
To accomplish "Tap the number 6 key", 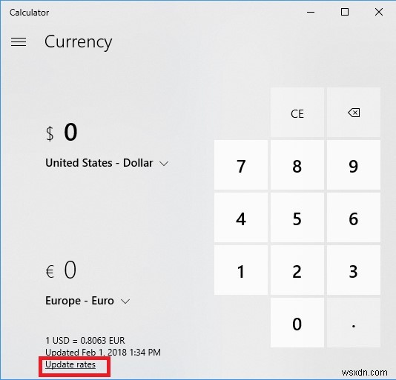I will tap(354, 218).
